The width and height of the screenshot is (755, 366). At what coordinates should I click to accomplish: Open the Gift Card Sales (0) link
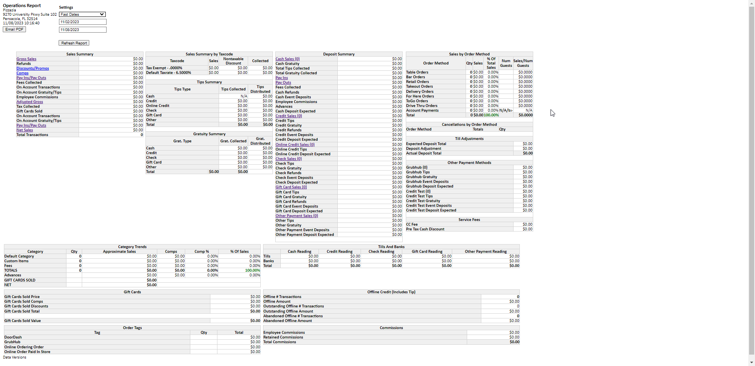pos(291,187)
